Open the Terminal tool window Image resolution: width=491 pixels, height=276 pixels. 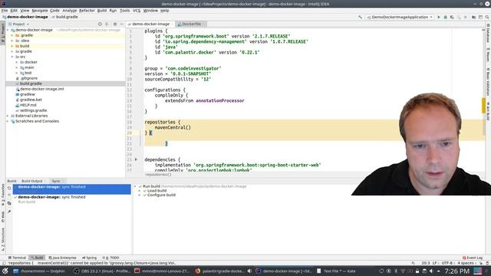tap(17, 258)
